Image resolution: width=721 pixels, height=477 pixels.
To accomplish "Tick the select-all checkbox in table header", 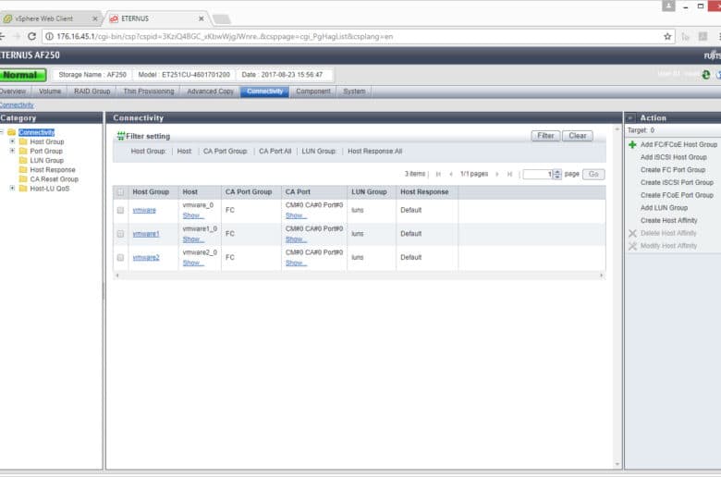I will [120, 191].
